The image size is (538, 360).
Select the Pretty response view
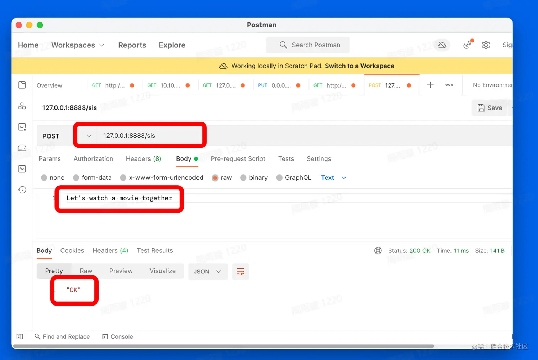pos(54,271)
